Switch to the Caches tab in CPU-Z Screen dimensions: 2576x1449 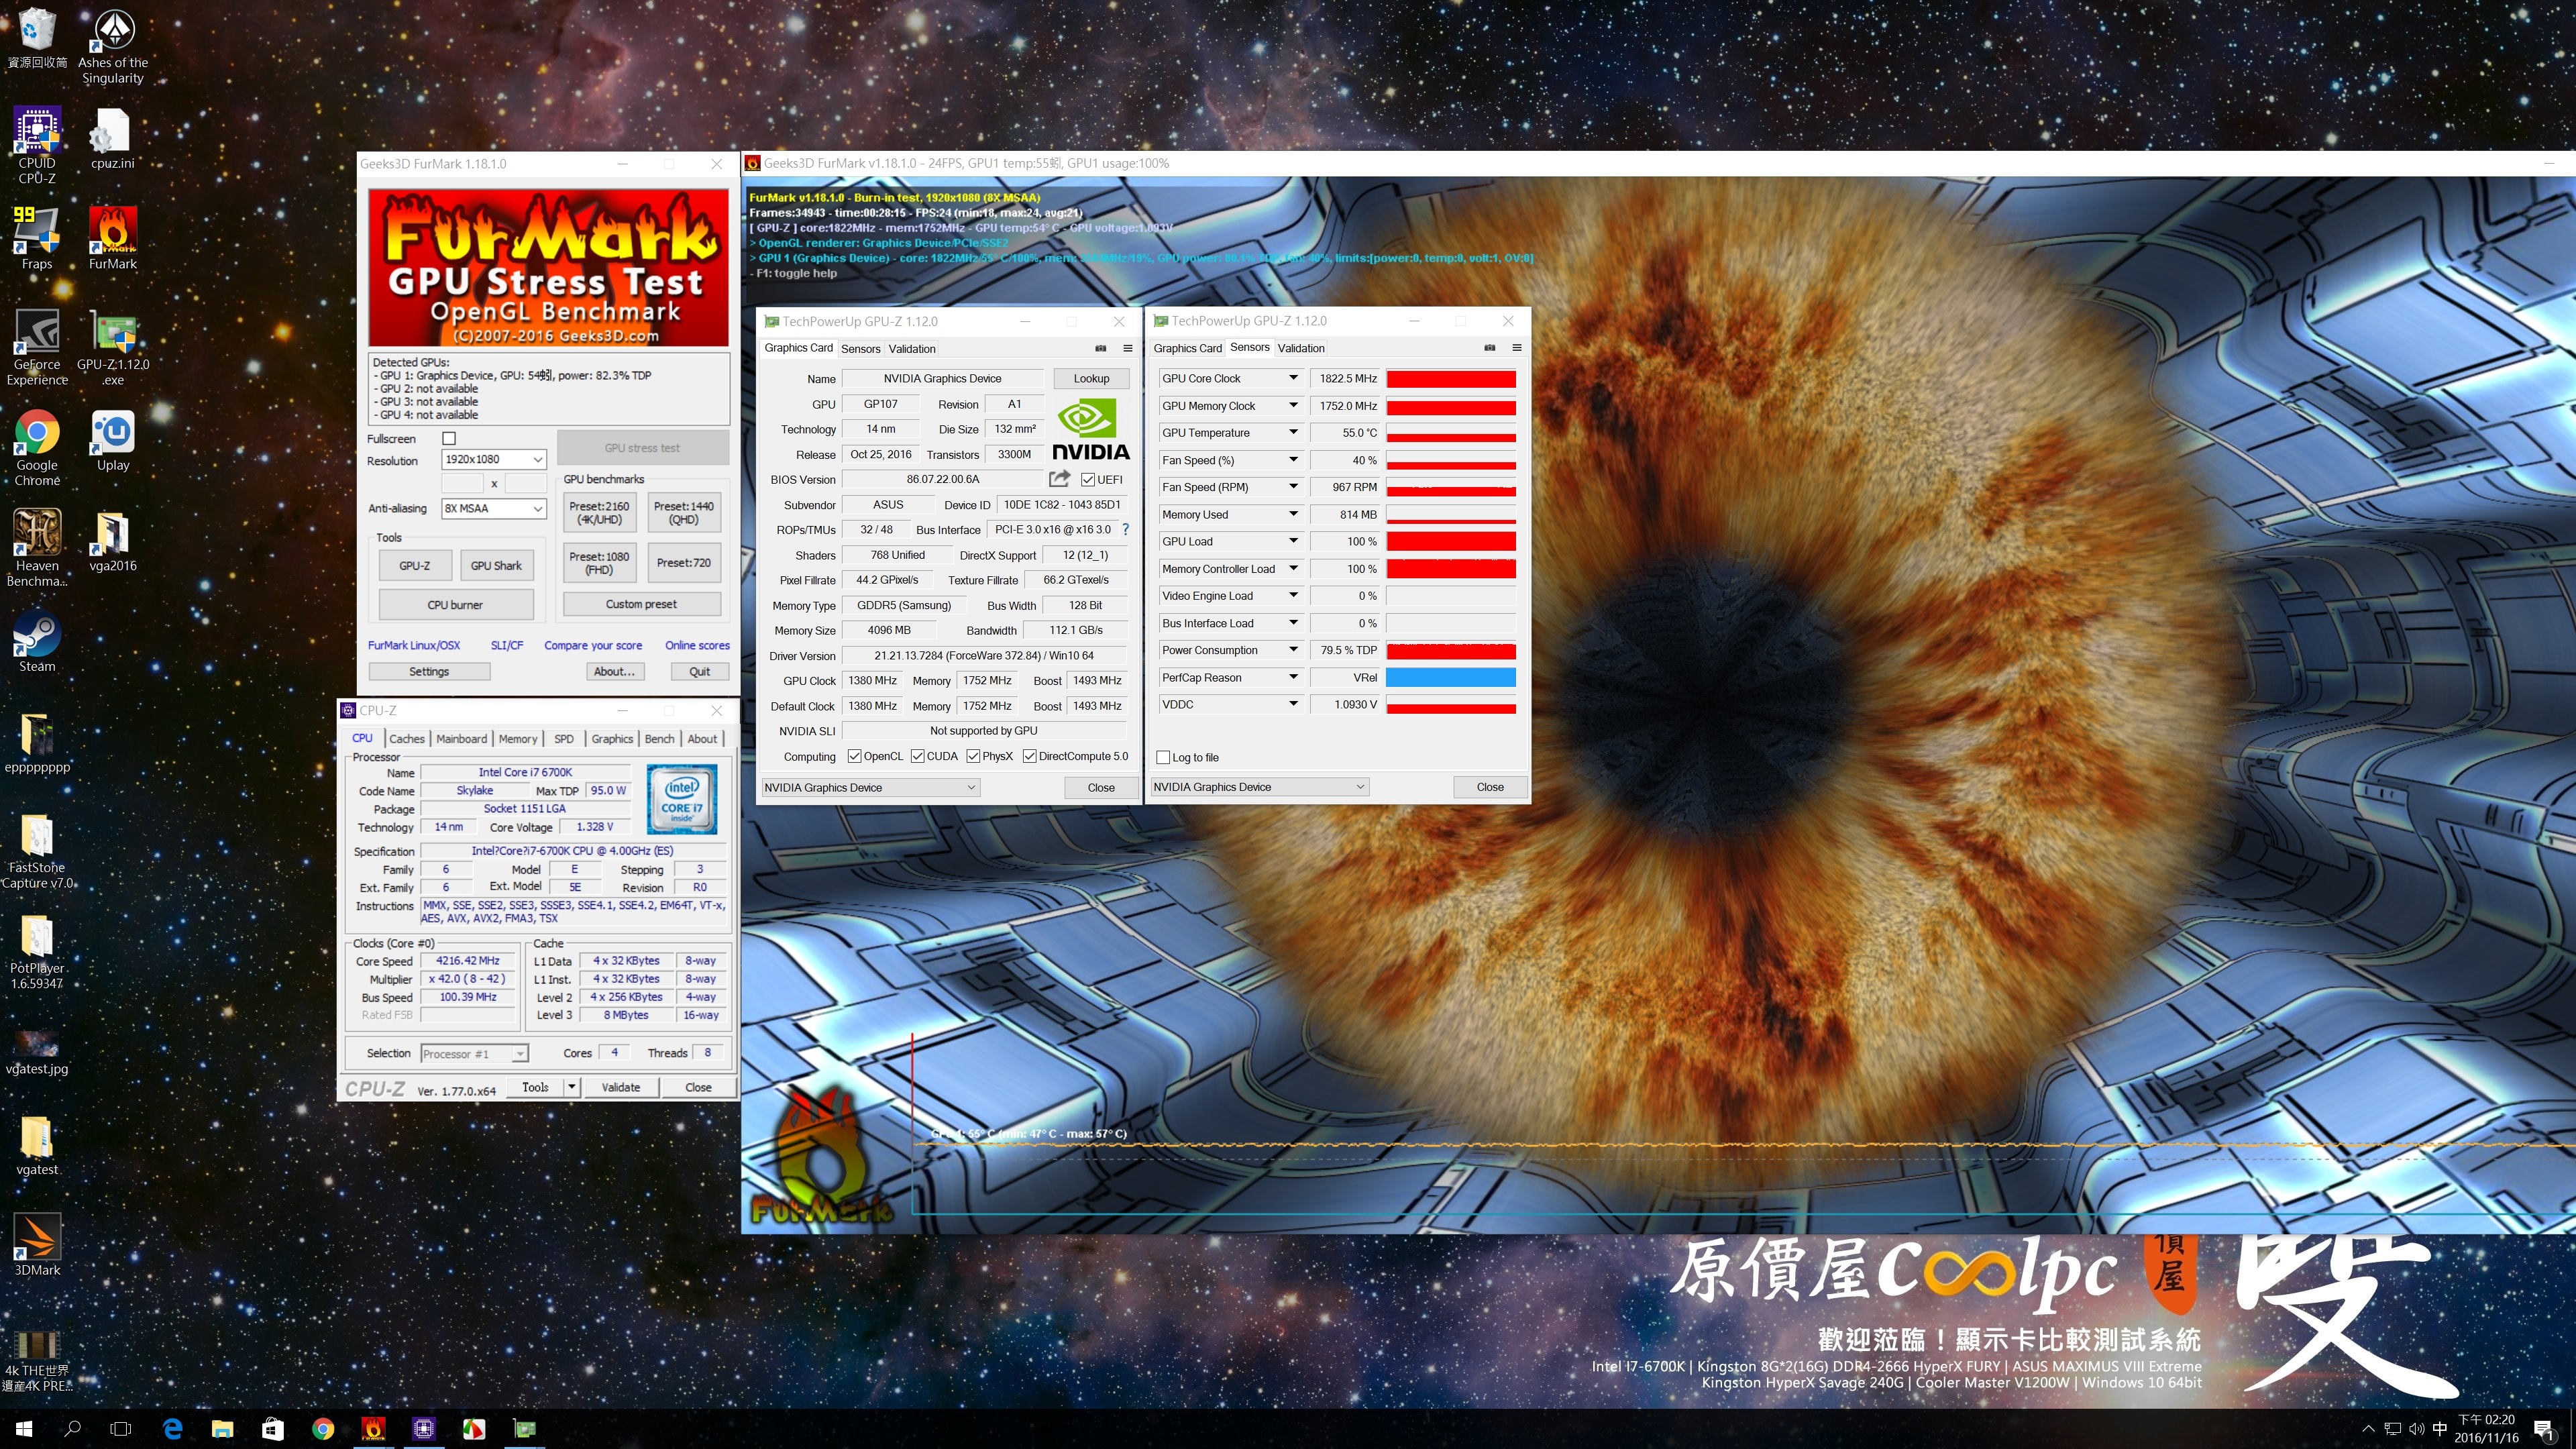[407, 739]
